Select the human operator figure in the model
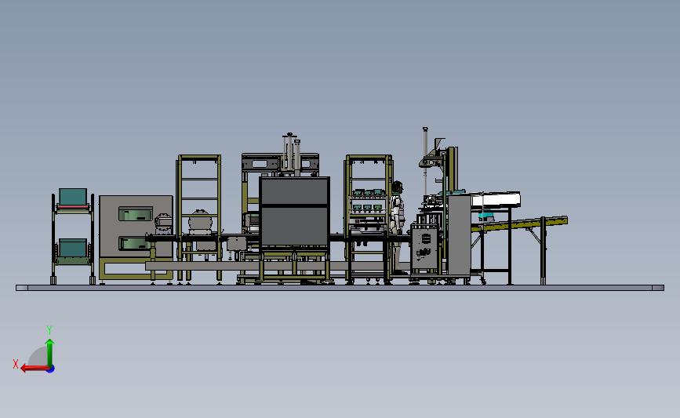The height and width of the screenshot is (418, 680). (397, 227)
